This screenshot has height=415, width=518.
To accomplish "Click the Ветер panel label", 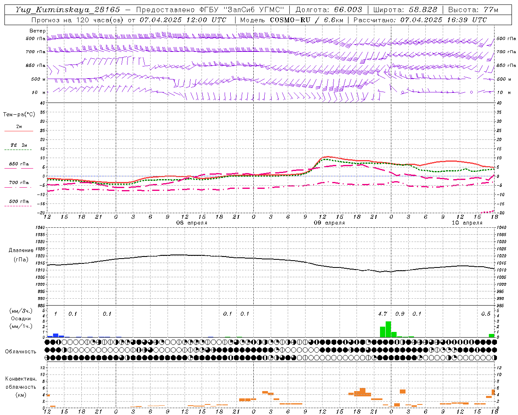I will coord(38,31).
